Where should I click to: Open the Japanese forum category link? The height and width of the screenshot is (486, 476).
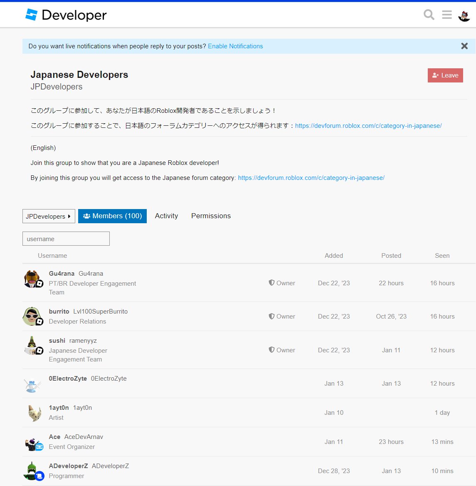[368, 125]
